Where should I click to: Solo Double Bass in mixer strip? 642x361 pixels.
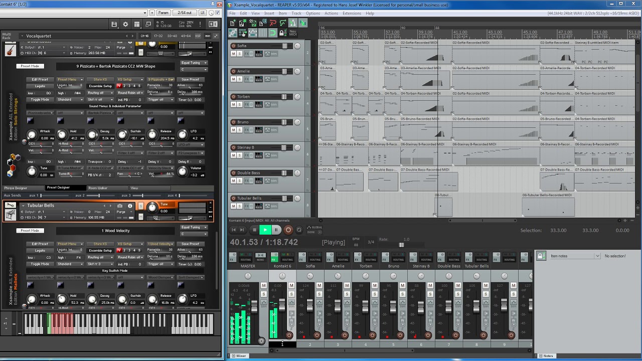[457, 294]
